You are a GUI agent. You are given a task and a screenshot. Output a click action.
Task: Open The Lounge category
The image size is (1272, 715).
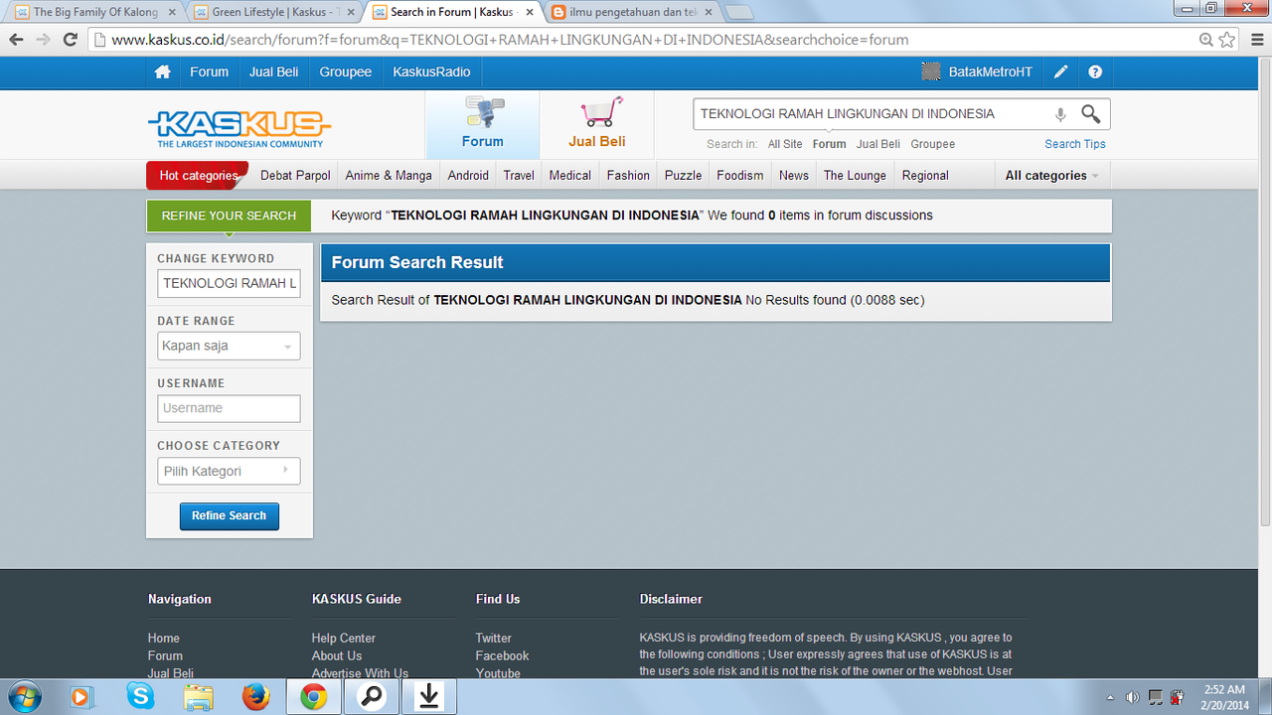[855, 175]
